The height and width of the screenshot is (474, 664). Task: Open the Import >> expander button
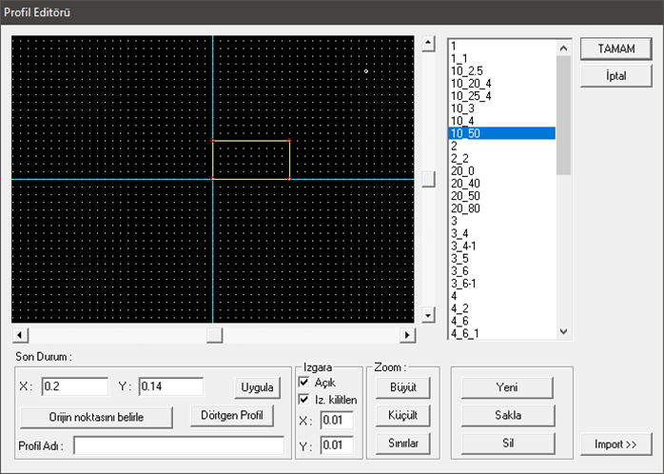tap(616, 444)
